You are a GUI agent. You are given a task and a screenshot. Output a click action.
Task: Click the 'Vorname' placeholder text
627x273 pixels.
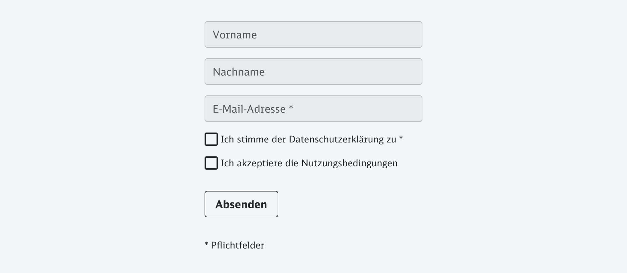(235, 35)
